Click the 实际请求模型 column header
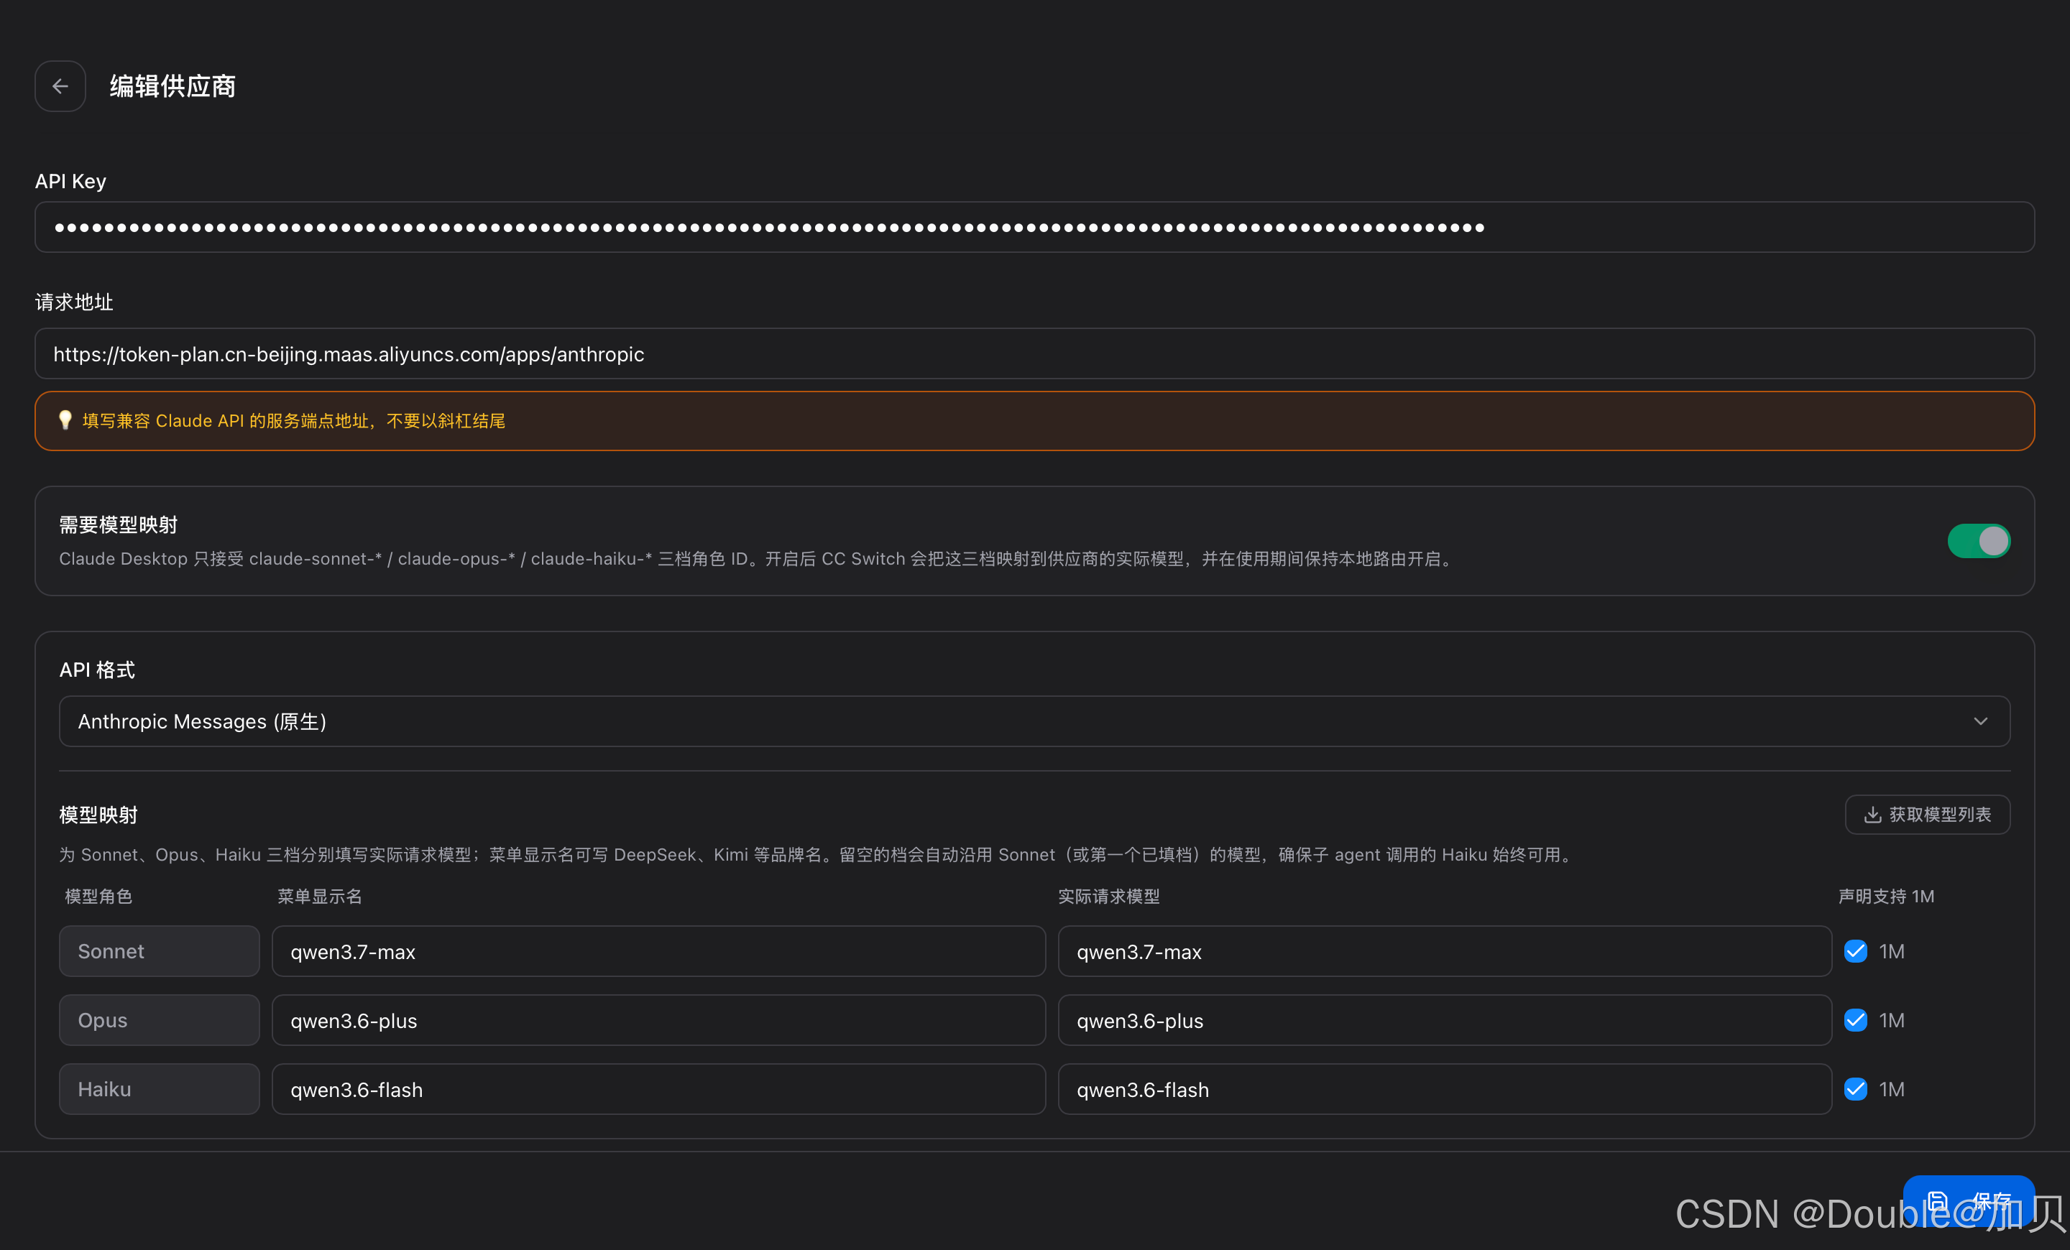2070x1250 pixels. pyautogui.click(x=1109, y=897)
